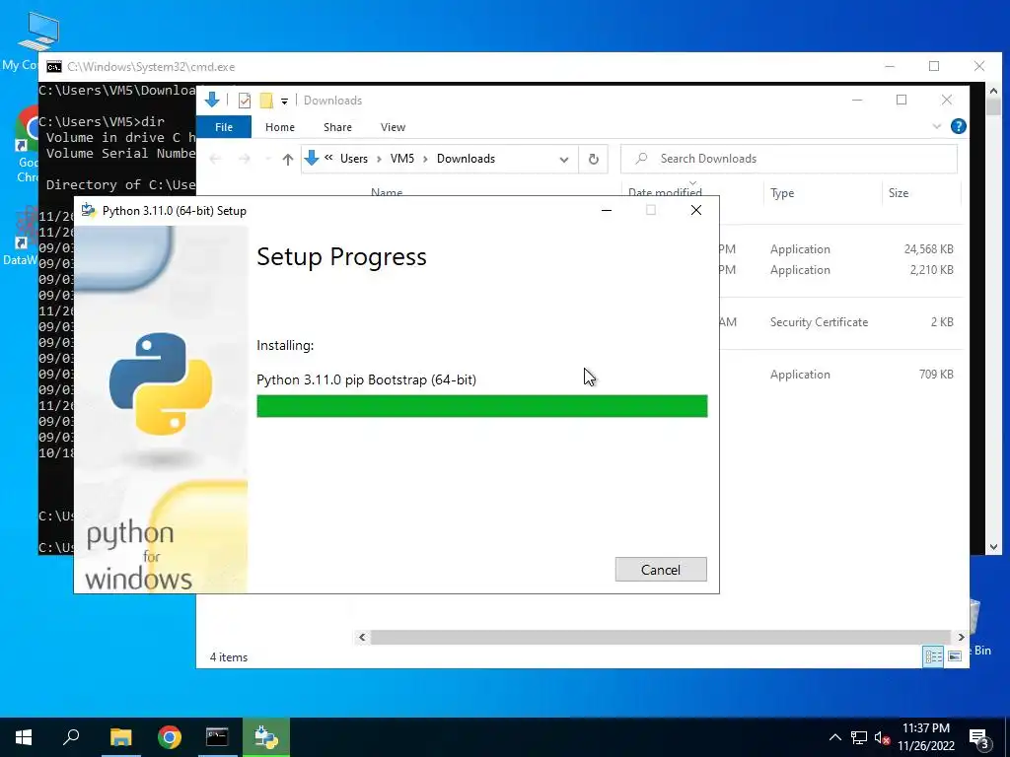Open the Customize Quick Access Toolbar dropdown
Image resolution: width=1010 pixels, height=757 pixels.
[x=284, y=102]
